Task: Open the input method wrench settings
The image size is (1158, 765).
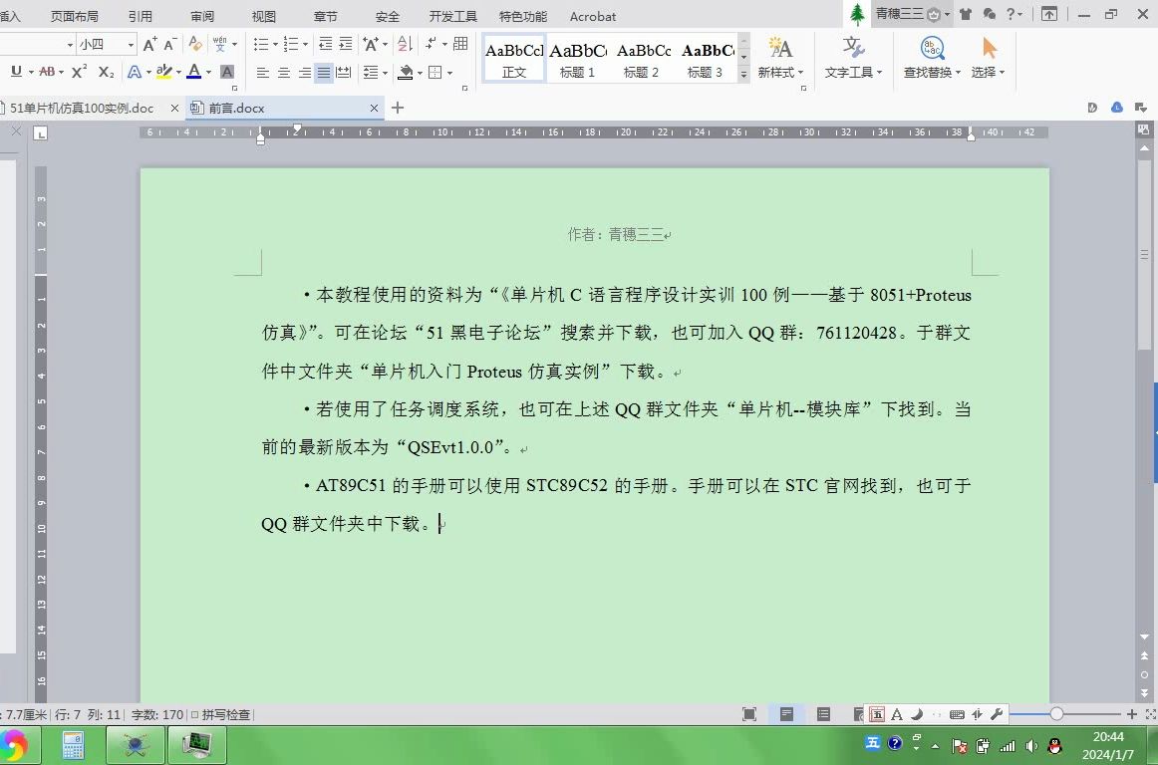Action: click(x=997, y=714)
